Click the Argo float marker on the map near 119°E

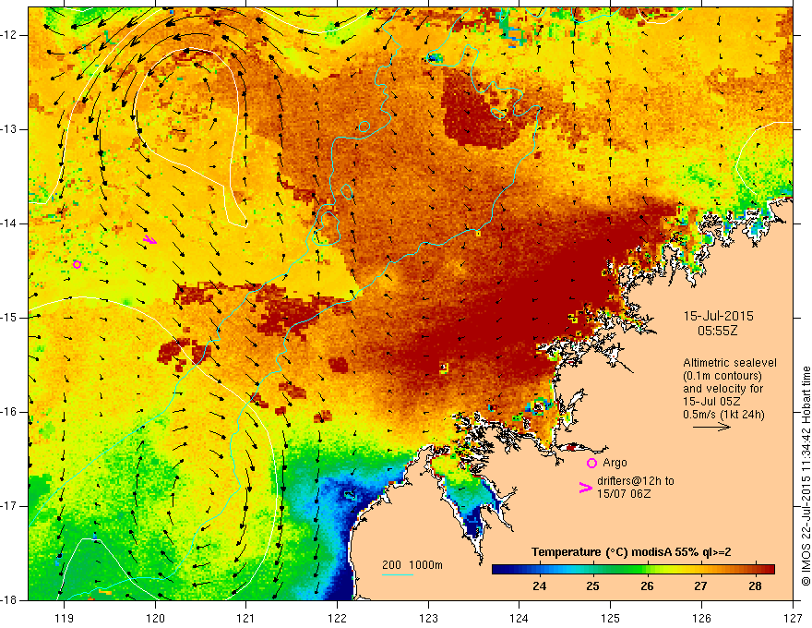[x=77, y=265]
